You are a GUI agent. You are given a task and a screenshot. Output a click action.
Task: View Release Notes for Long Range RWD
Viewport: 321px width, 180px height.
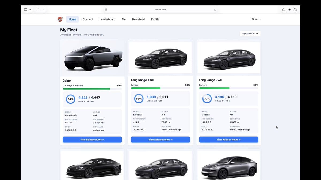coord(229,139)
